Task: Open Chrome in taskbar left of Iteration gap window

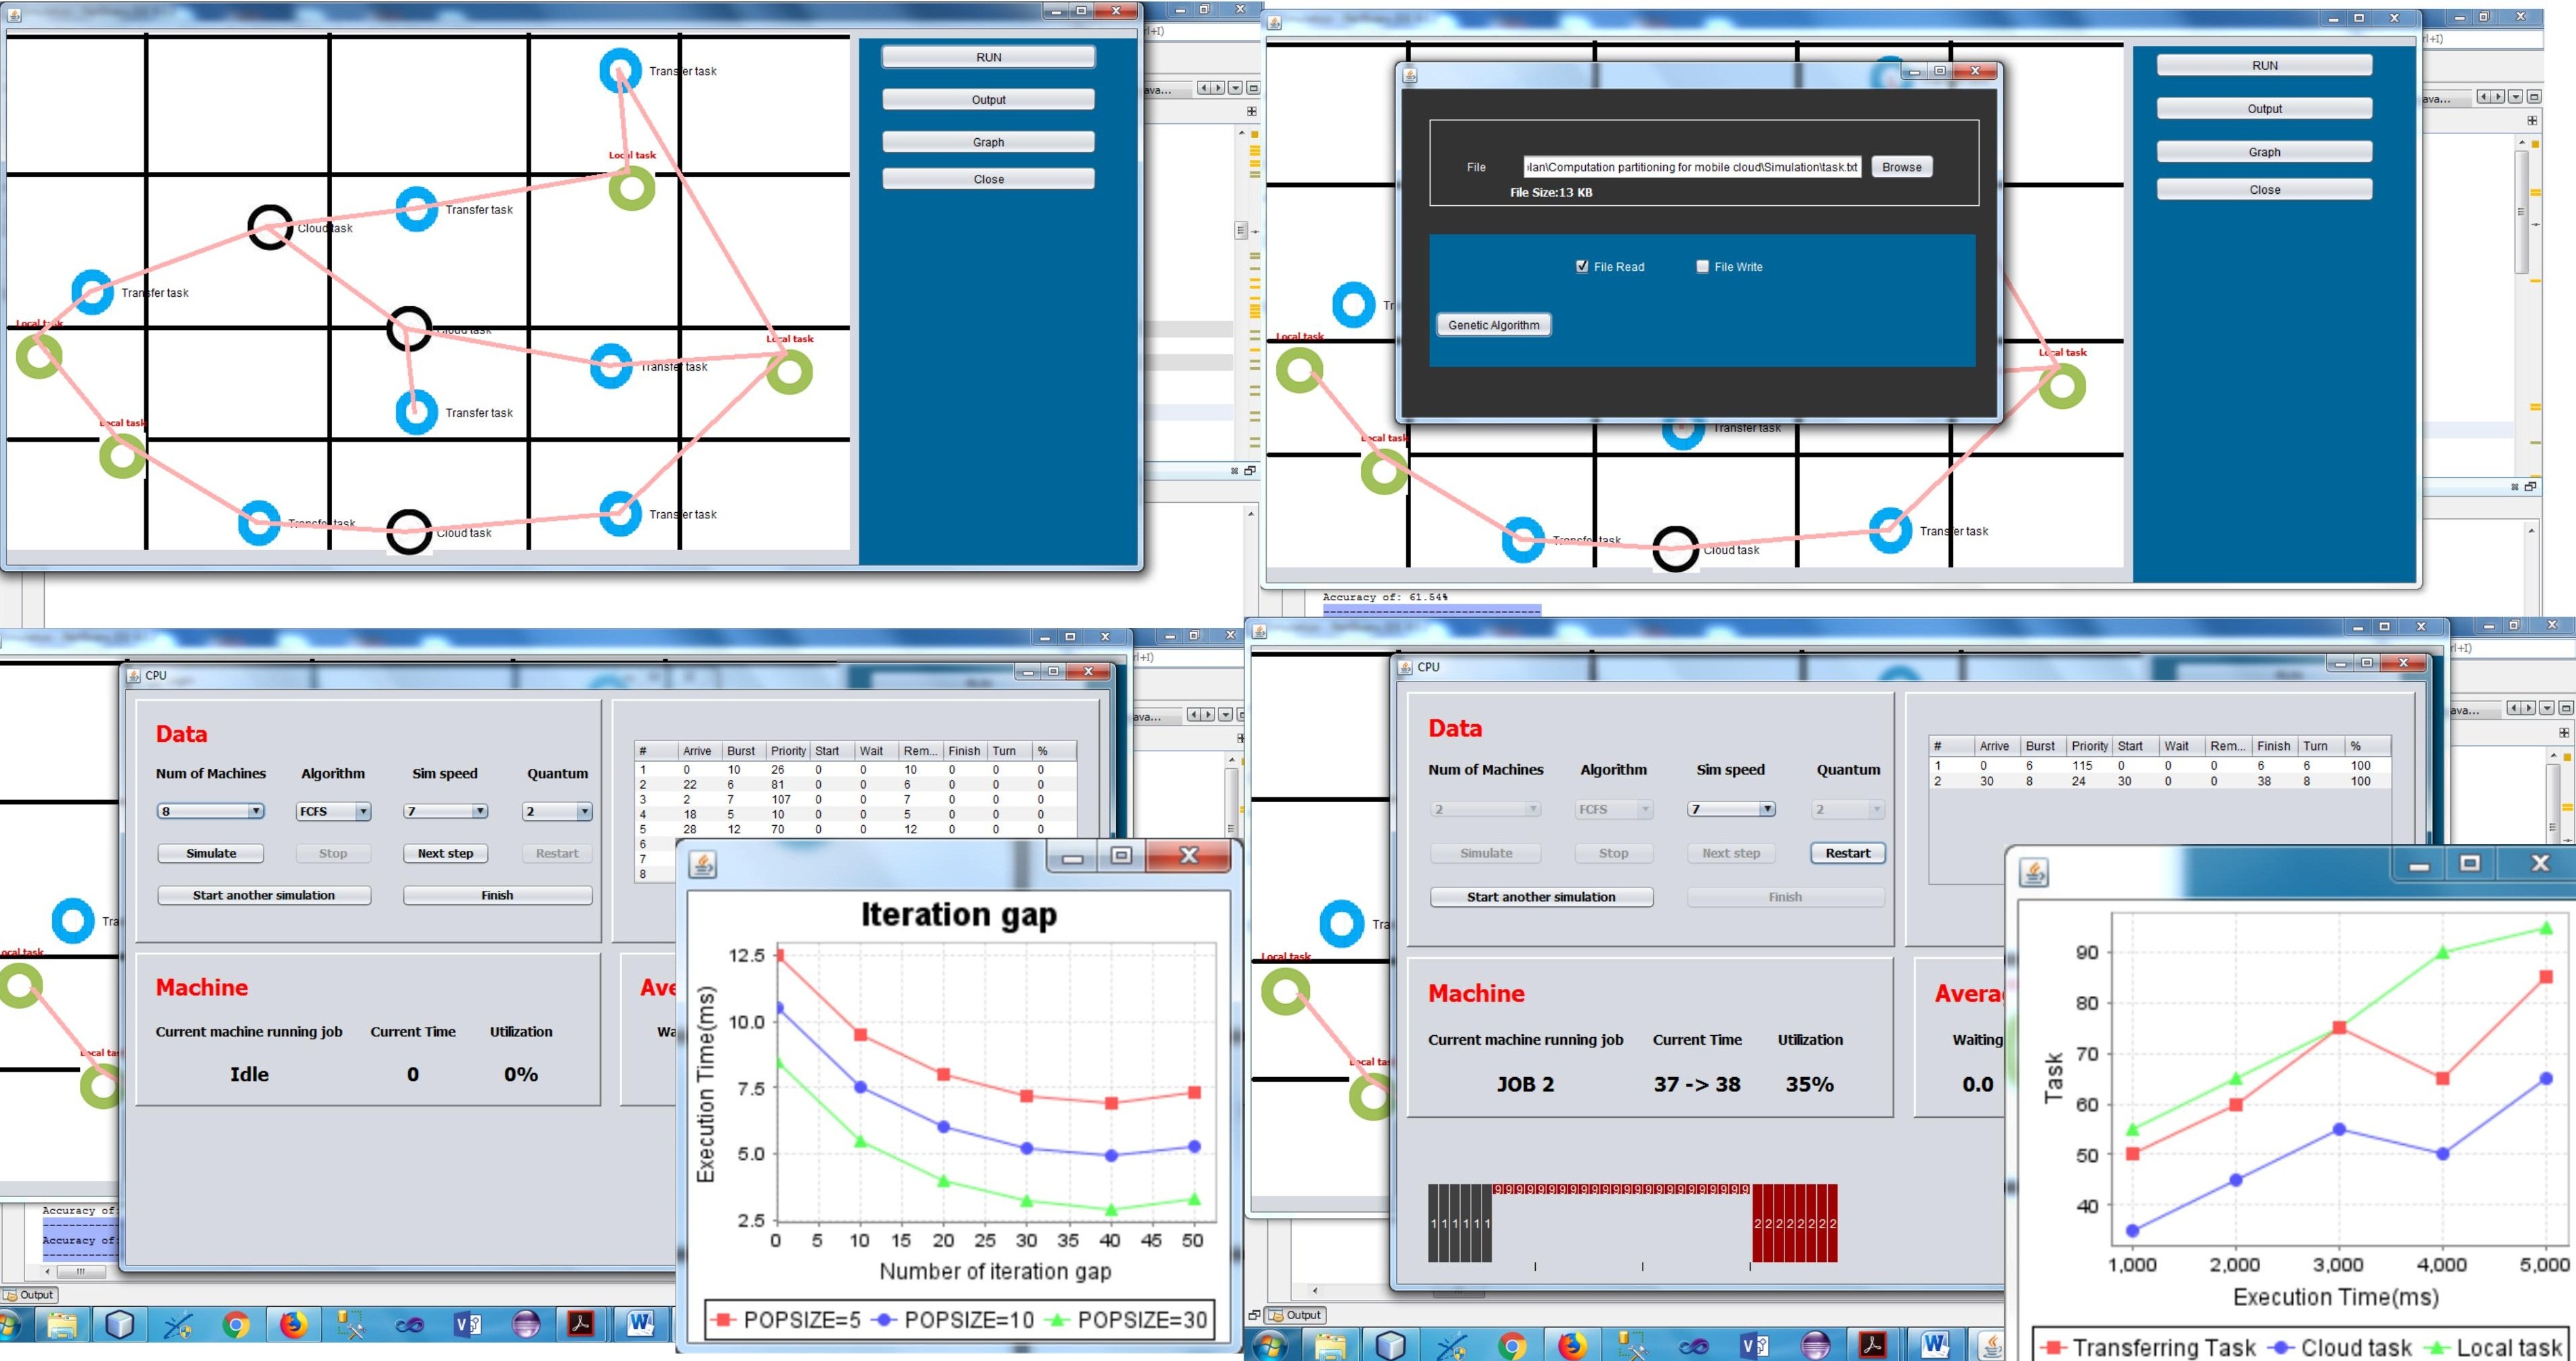Action: 236,1324
